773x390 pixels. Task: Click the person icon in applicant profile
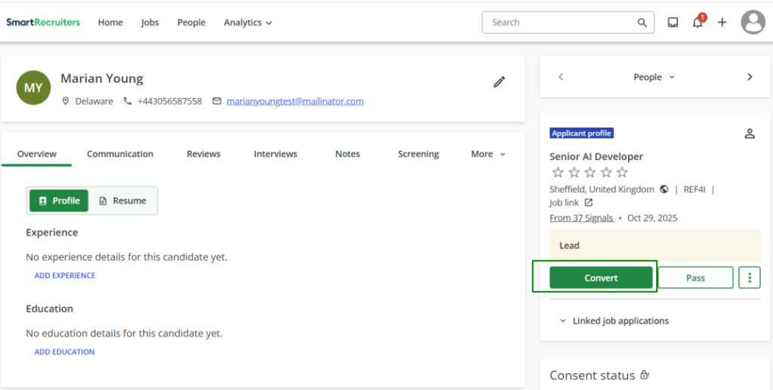pos(750,134)
